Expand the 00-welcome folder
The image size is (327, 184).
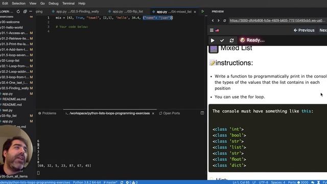coord(10,22)
